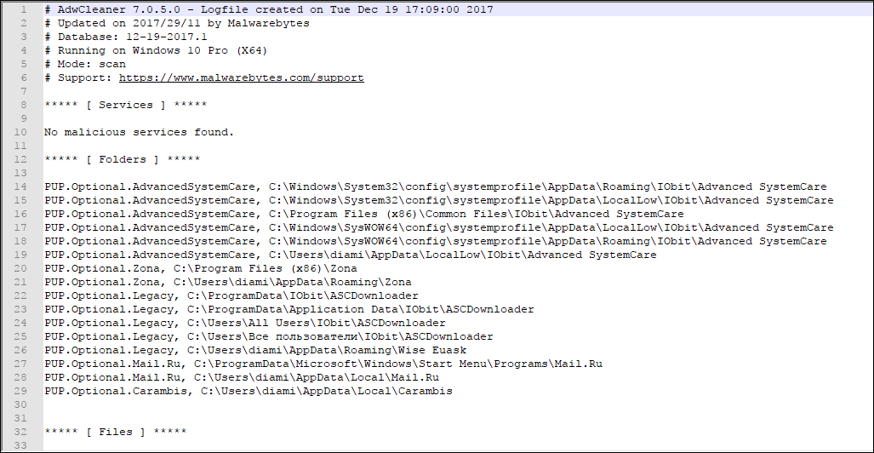Click the PUP.Optional.Carambis line
The width and height of the screenshot is (874, 453).
coord(248,391)
